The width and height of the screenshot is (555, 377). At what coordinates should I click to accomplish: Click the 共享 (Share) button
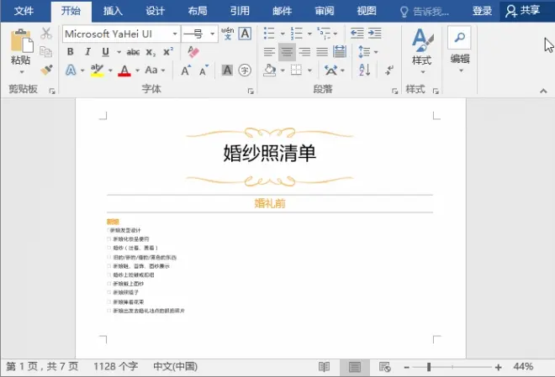tap(523, 11)
